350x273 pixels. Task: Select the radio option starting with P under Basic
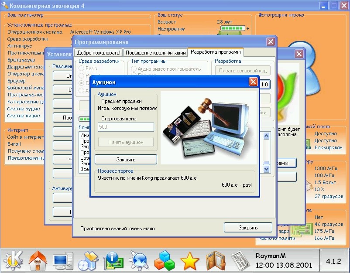82,75
